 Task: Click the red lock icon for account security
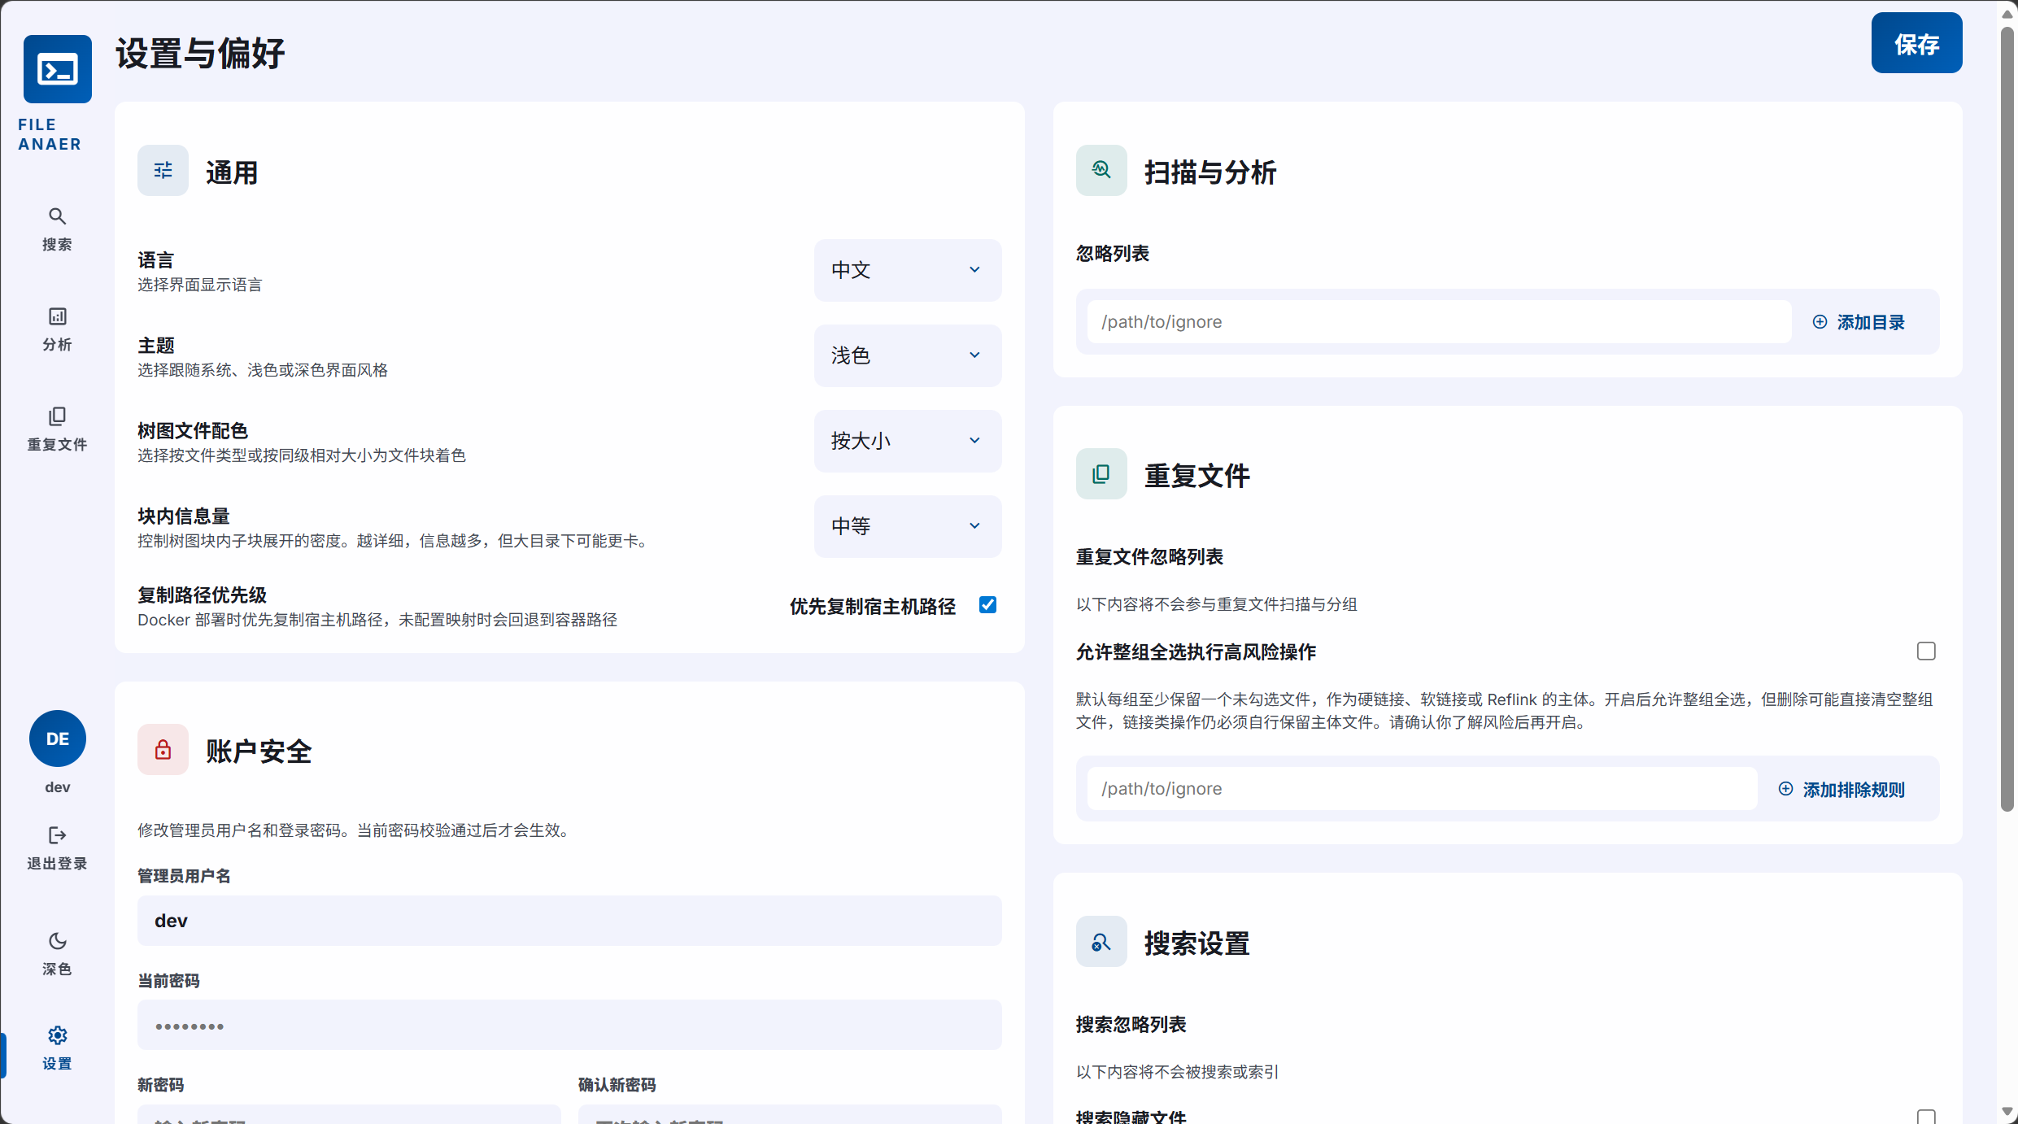pos(163,749)
